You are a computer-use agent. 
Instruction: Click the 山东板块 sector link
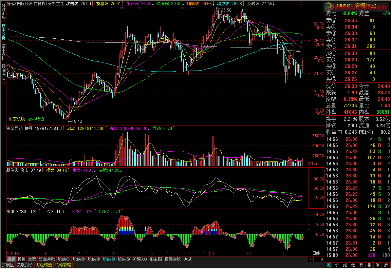pyautogui.click(x=17, y=119)
